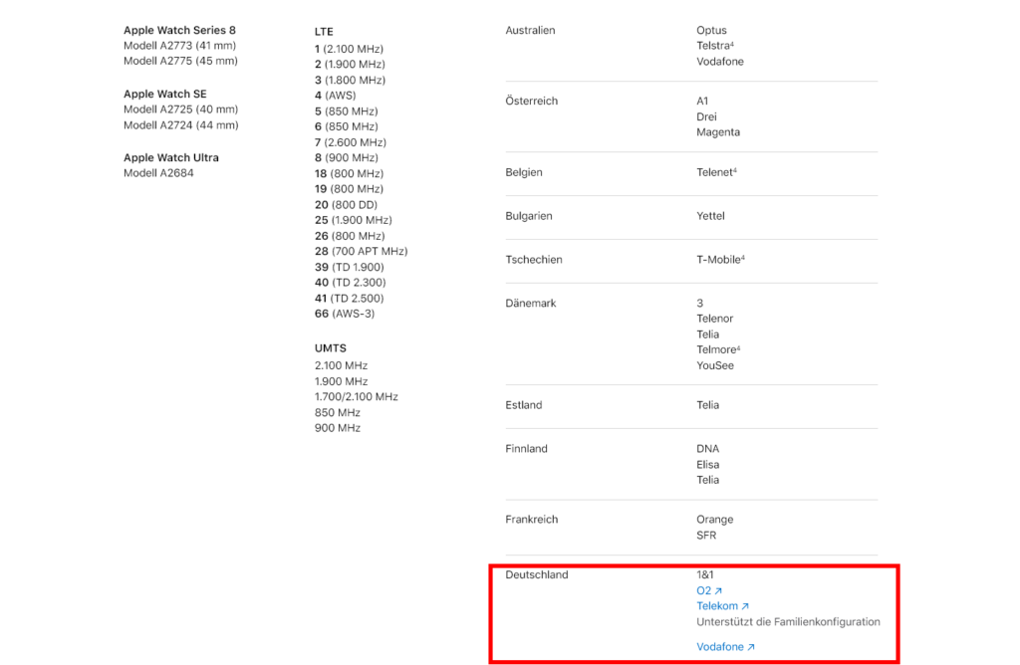The height and width of the screenshot is (665, 1020).
Task: Click the country name Dänemark
Action: tap(531, 303)
